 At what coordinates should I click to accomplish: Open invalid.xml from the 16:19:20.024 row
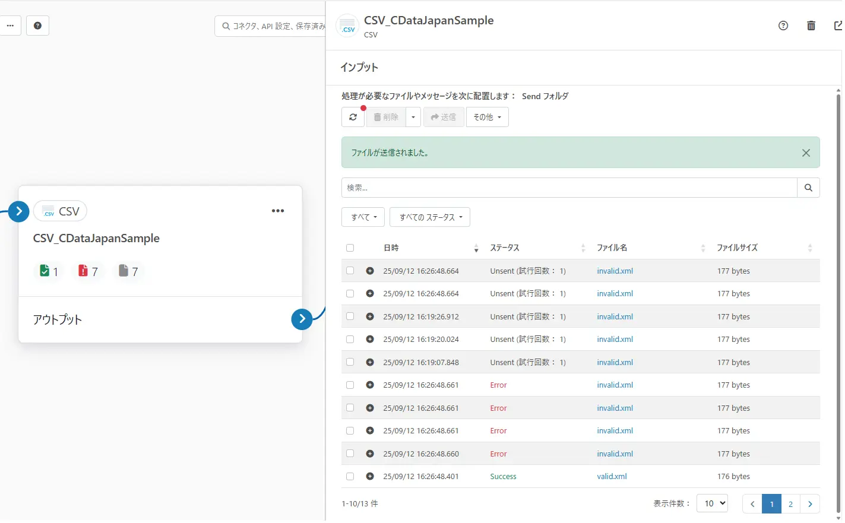[615, 339]
